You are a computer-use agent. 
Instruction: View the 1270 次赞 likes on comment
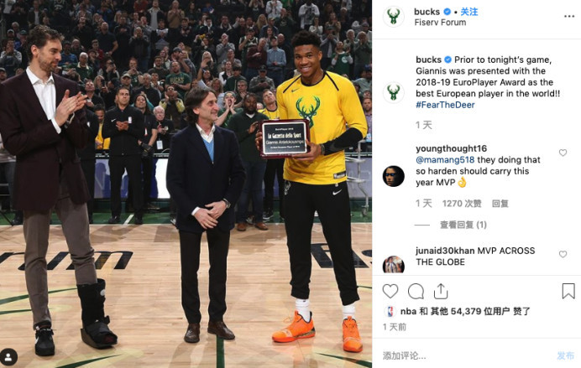(x=462, y=204)
